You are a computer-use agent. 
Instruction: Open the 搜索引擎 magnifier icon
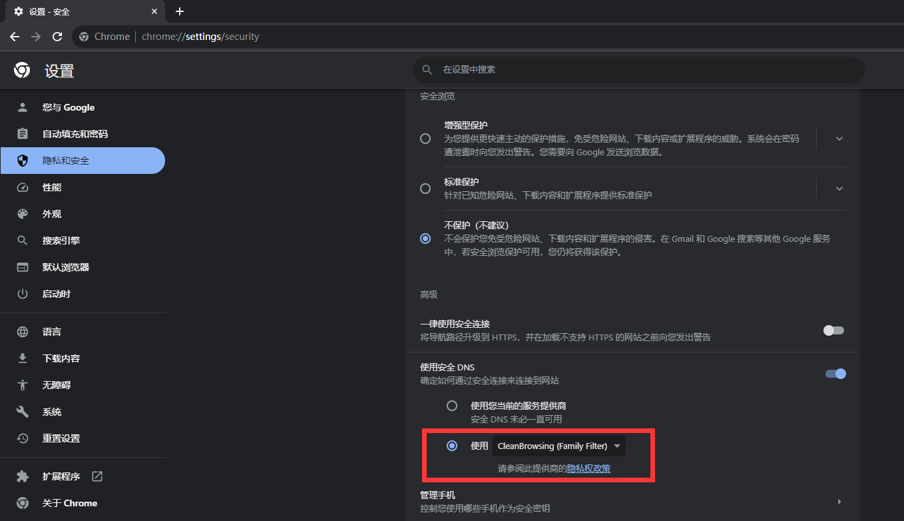pos(23,241)
